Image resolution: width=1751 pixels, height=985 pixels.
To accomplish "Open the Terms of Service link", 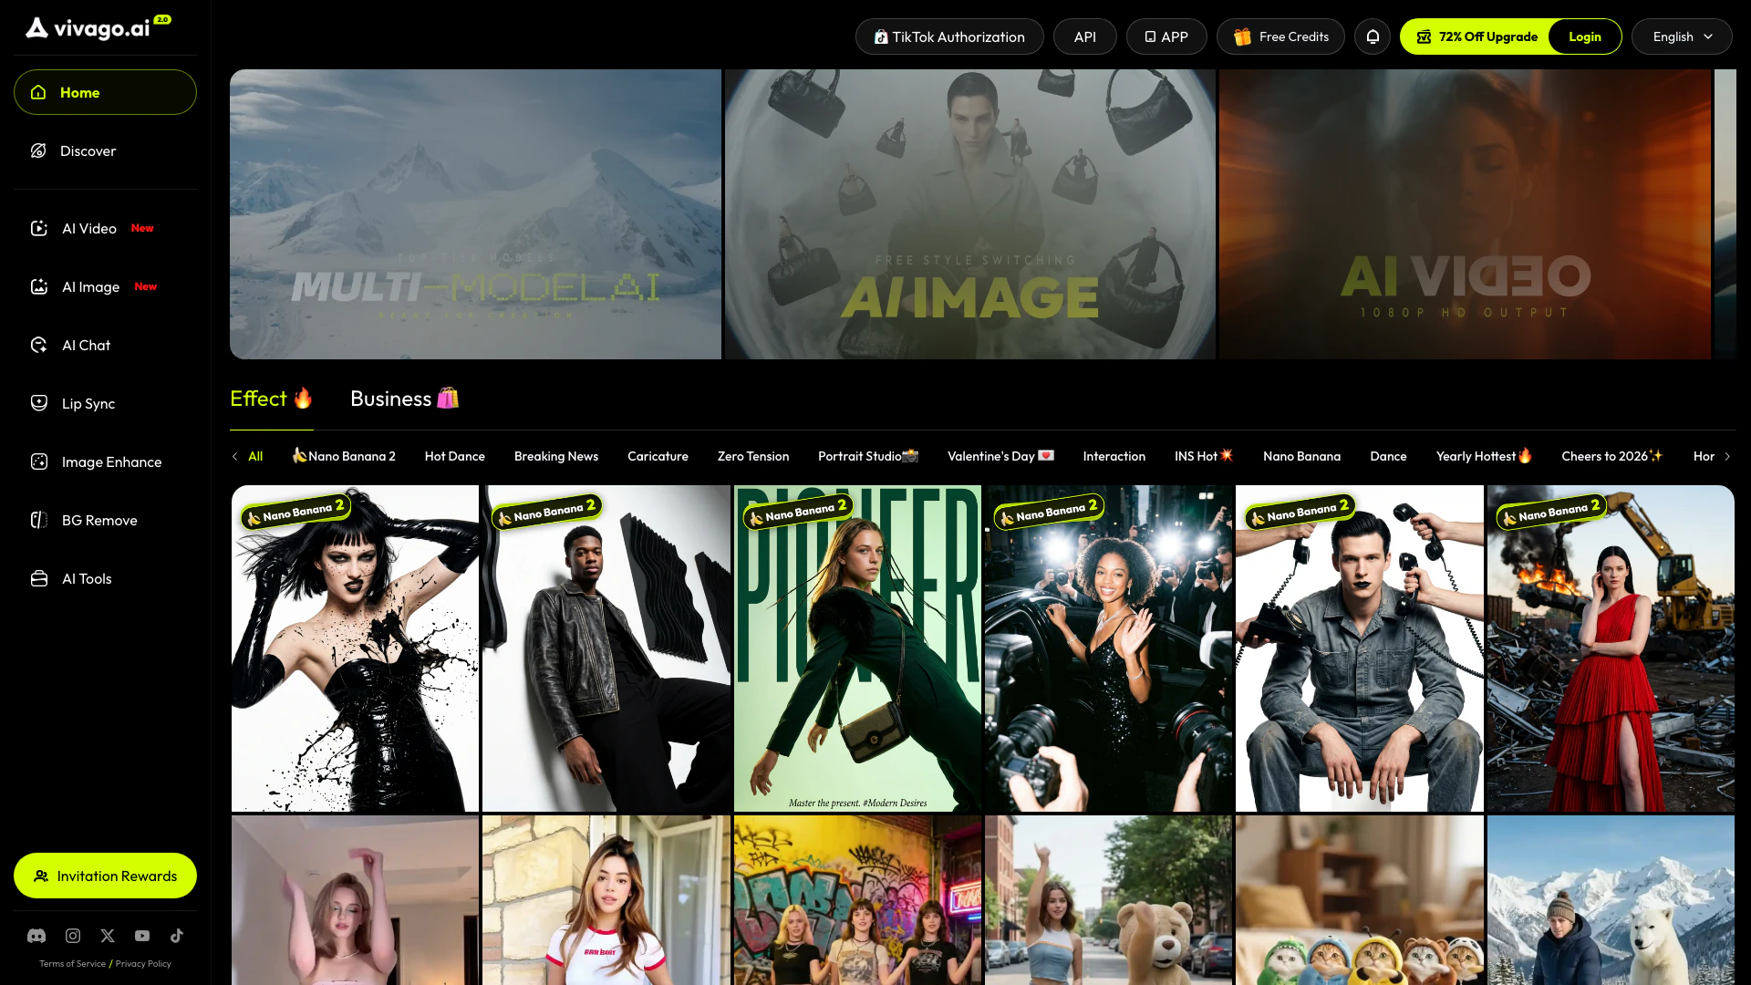I will pos(72,964).
